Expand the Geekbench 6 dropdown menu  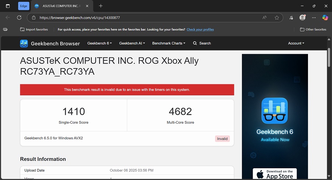[99, 43]
